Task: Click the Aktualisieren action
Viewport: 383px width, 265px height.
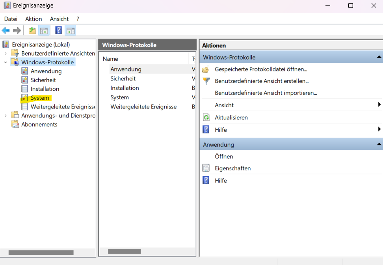Action: (x=231, y=118)
